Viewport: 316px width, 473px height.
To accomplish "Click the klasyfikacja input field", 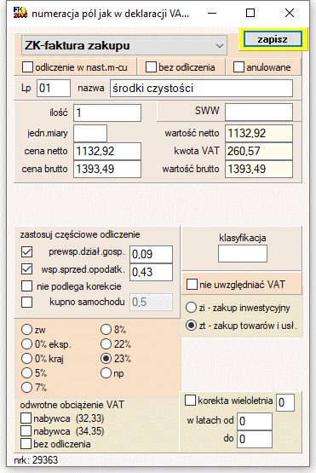I will pyautogui.click(x=243, y=253).
